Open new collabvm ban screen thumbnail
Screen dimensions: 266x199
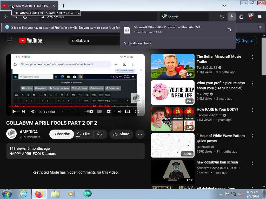coord(173,172)
